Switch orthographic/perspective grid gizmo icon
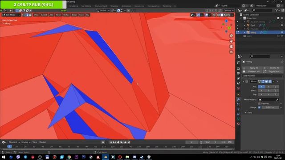 [x=231, y=52]
